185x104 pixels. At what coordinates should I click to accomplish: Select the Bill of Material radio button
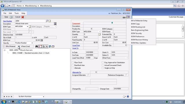[x=4, y=46]
